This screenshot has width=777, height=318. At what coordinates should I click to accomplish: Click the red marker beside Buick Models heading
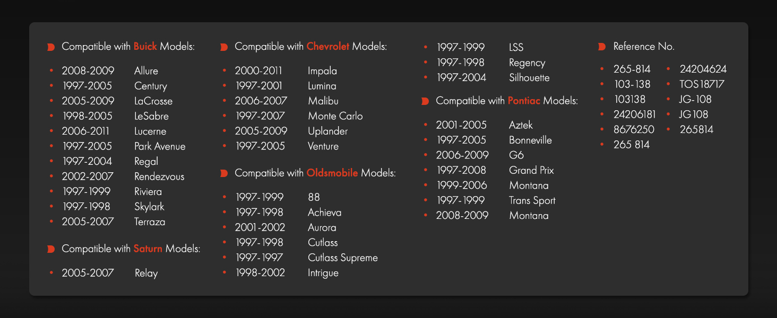coord(51,47)
